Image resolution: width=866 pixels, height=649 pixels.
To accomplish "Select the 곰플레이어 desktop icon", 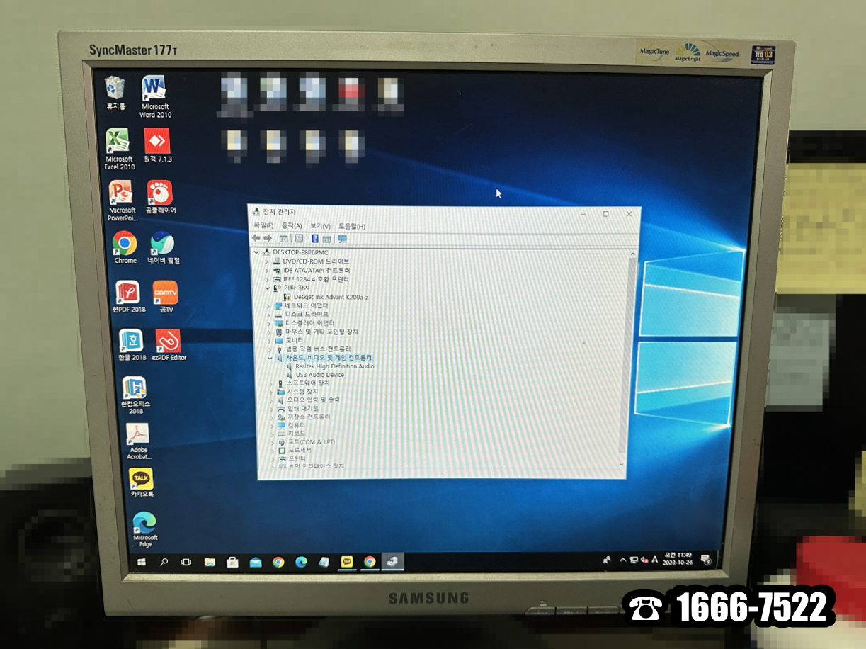I will 160,197.
